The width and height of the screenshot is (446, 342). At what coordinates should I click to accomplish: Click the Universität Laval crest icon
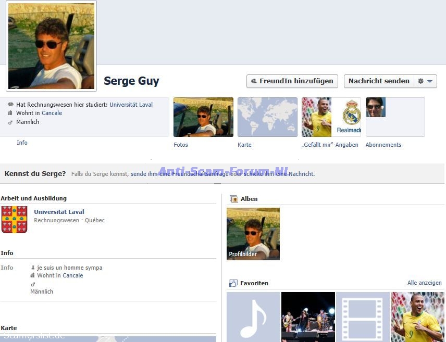point(15,219)
